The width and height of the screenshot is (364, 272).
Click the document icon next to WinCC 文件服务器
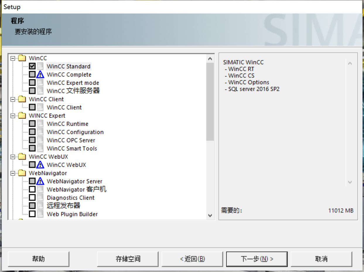40,91
